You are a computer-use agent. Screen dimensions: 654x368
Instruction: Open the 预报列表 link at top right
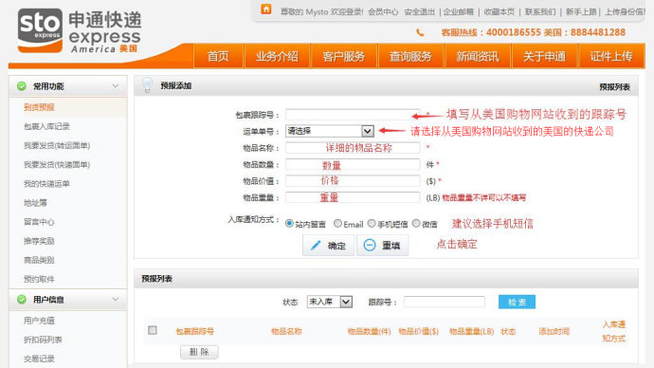(614, 87)
